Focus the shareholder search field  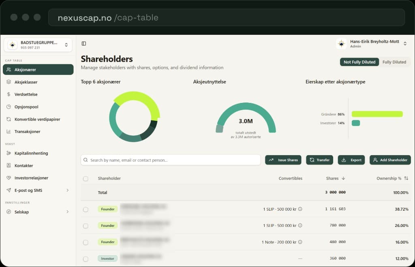(x=171, y=160)
